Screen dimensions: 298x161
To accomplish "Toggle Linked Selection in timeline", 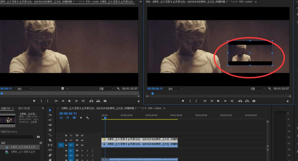I will (x=74, y=118).
